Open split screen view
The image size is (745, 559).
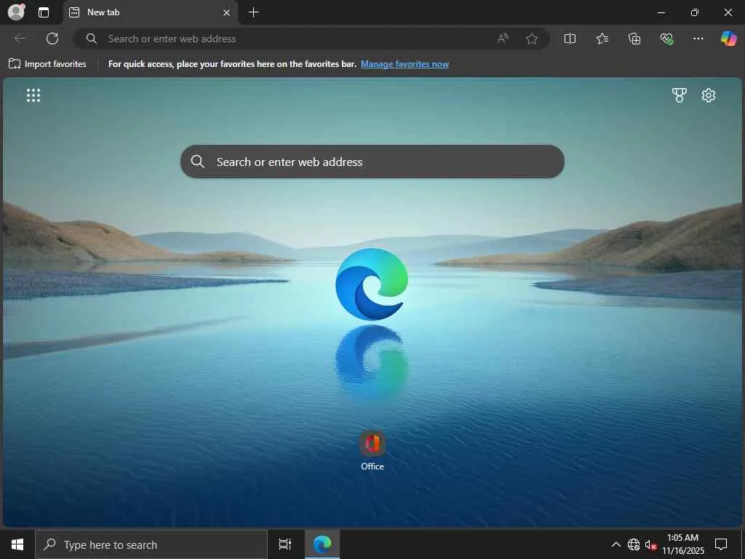pyautogui.click(x=570, y=39)
